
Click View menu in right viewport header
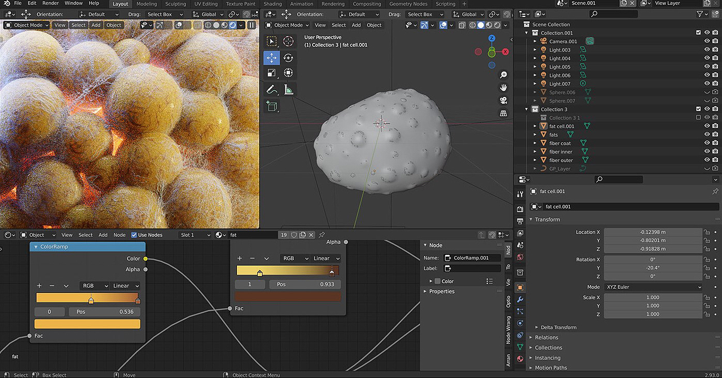pyautogui.click(x=320, y=25)
